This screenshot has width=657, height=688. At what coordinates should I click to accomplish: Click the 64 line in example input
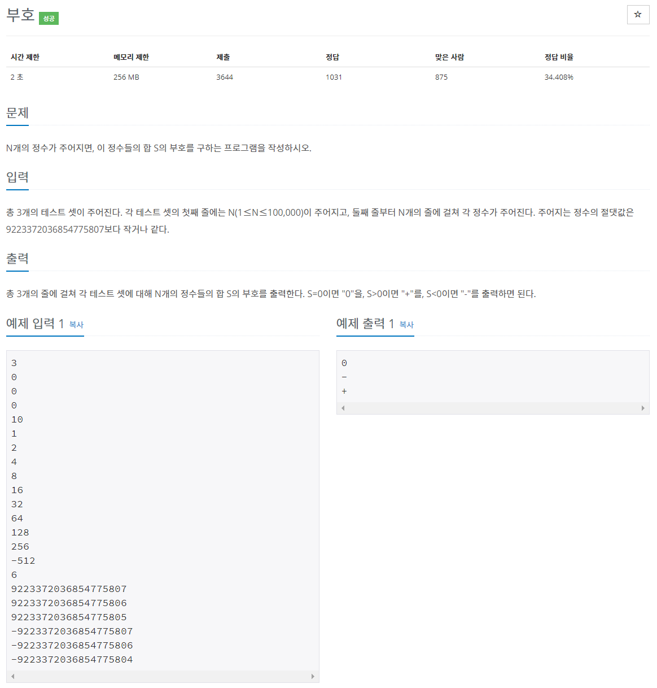coord(17,519)
